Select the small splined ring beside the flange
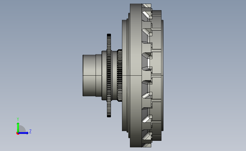This screenshot has height=151, width=246. [x=119, y=75]
